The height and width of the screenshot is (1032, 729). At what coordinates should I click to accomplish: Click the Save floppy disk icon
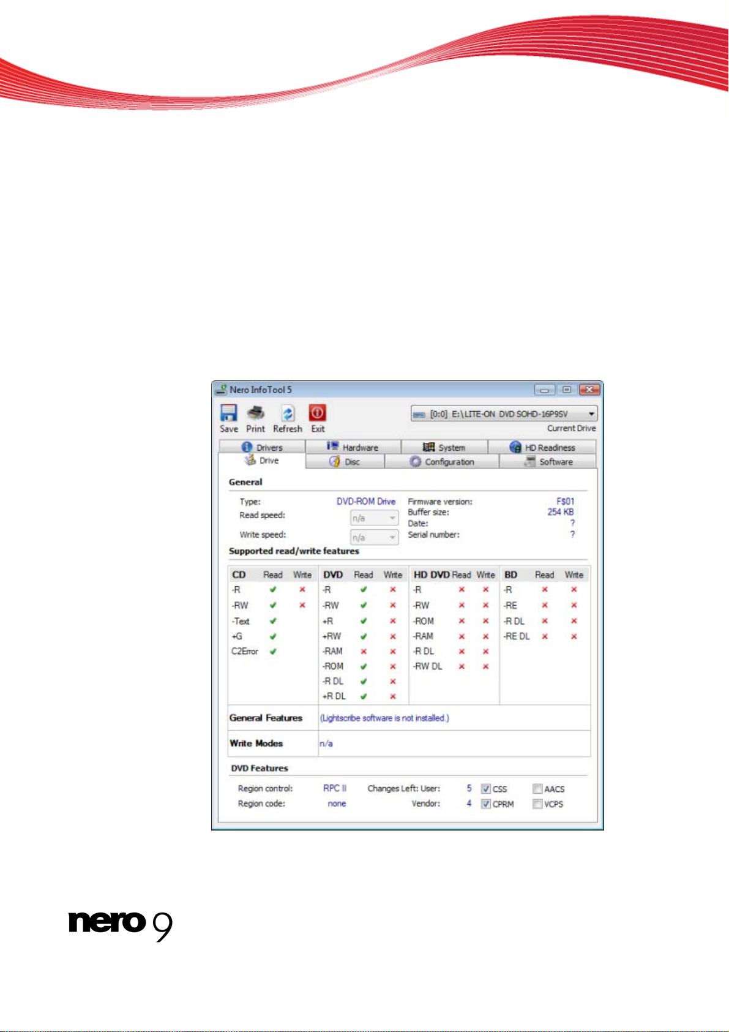pyautogui.click(x=228, y=413)
